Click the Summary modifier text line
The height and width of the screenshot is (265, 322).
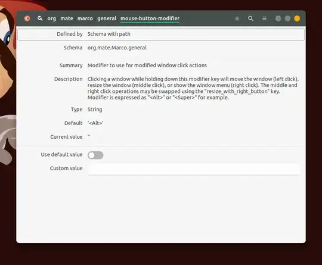pos(147,66)
